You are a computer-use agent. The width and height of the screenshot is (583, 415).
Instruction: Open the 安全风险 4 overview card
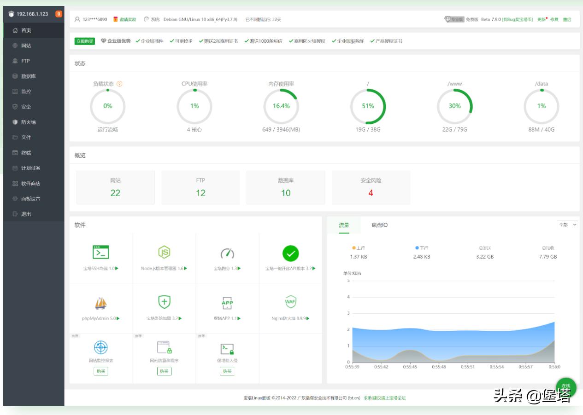tap(371, 187)
